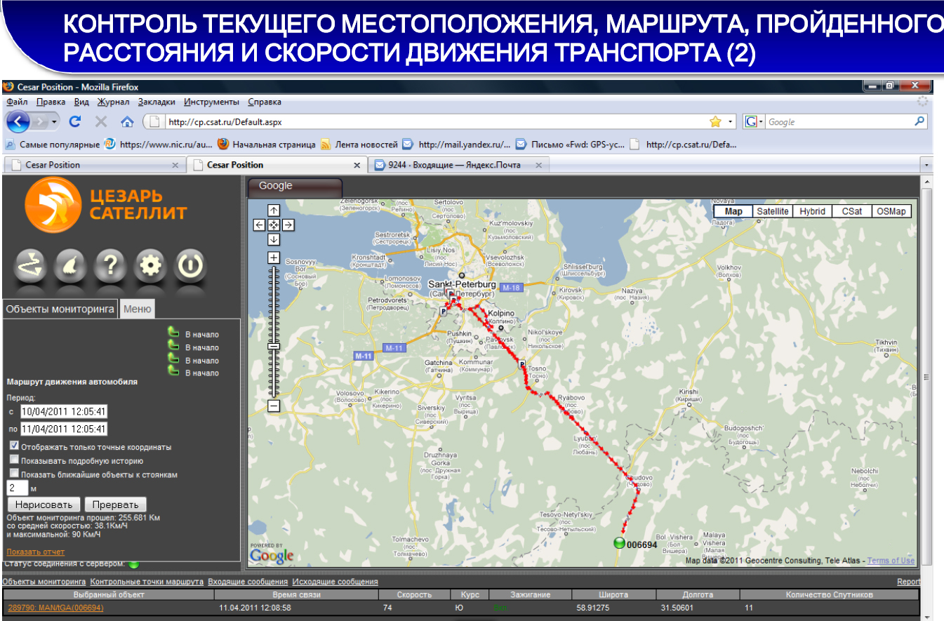Switch map to Hybrid view
This screenshot has height=621, width=944.
812,211
